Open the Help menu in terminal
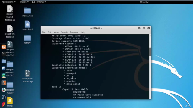193x108 pixels. tap(83, 32)
